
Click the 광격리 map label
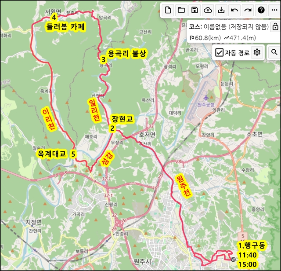(x=170, y=66)
